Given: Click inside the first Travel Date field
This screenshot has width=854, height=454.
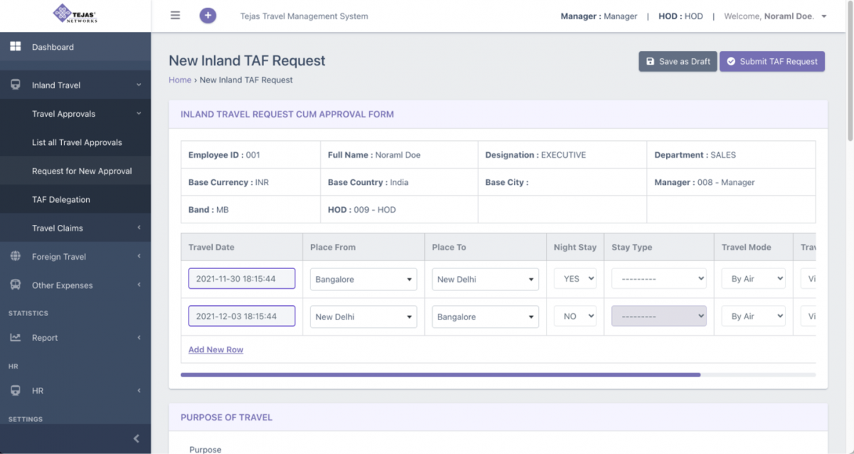Looking at the screenshot, I should pyautogui.click(x=241, y=278).
